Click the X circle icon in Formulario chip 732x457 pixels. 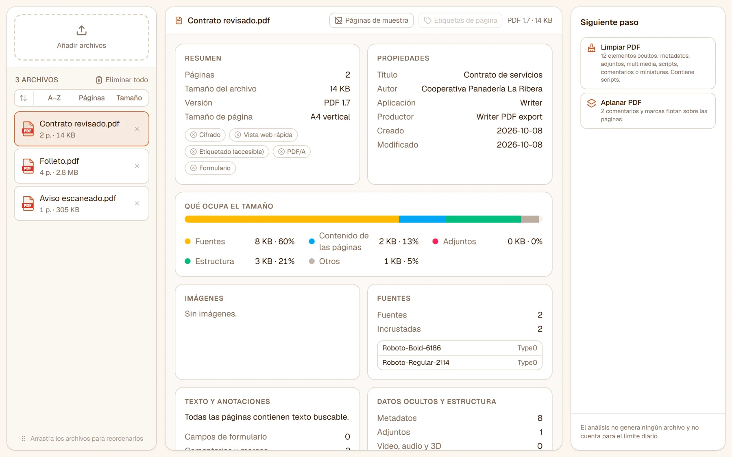coord(194,168)
